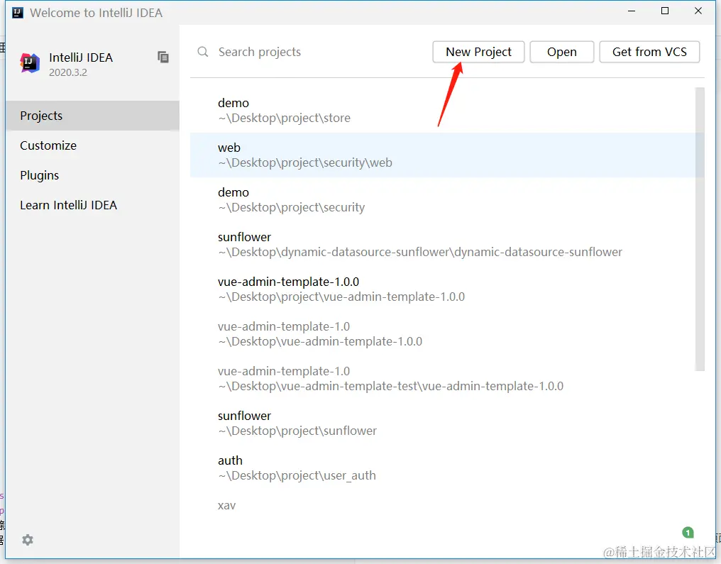Click the Open button
Viewport: 721px width, 564px height.
point(561,52)
